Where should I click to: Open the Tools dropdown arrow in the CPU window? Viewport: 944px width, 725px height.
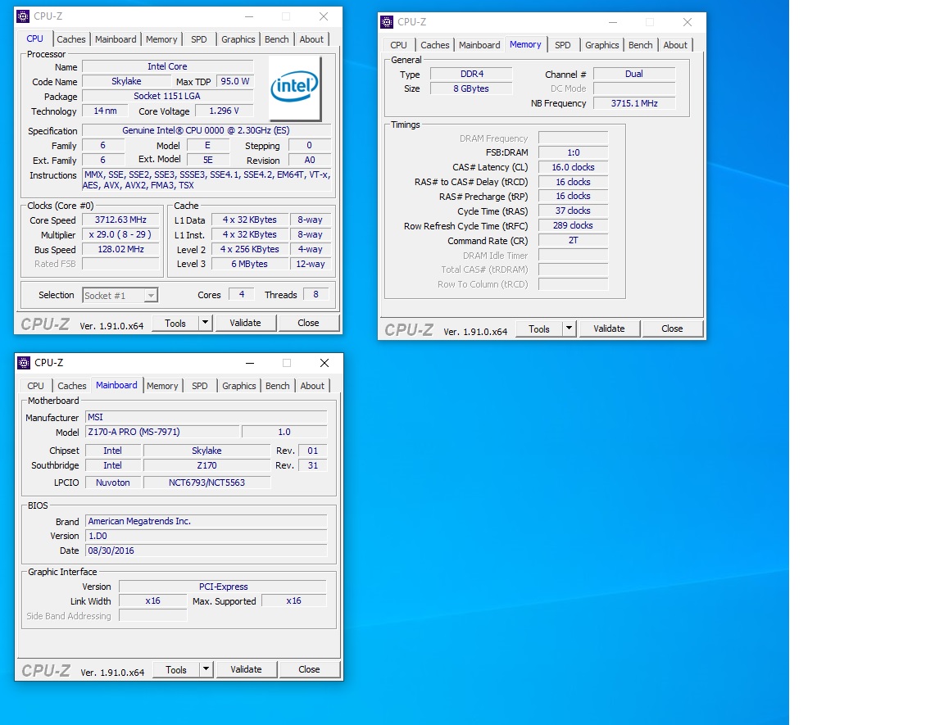pyautogui.click(x=206, y=323)
